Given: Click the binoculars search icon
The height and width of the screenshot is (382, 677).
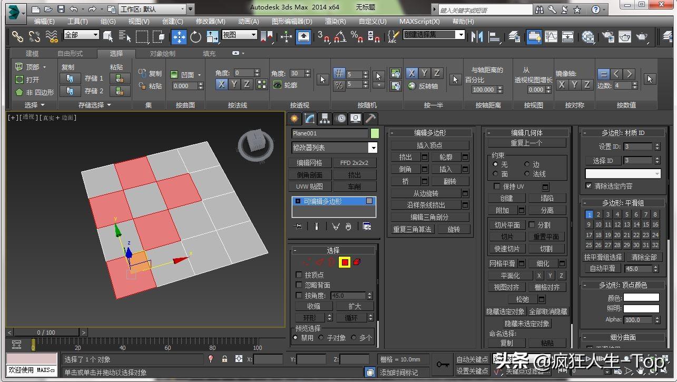Looking at the screenshot, I should click(539, 9).
